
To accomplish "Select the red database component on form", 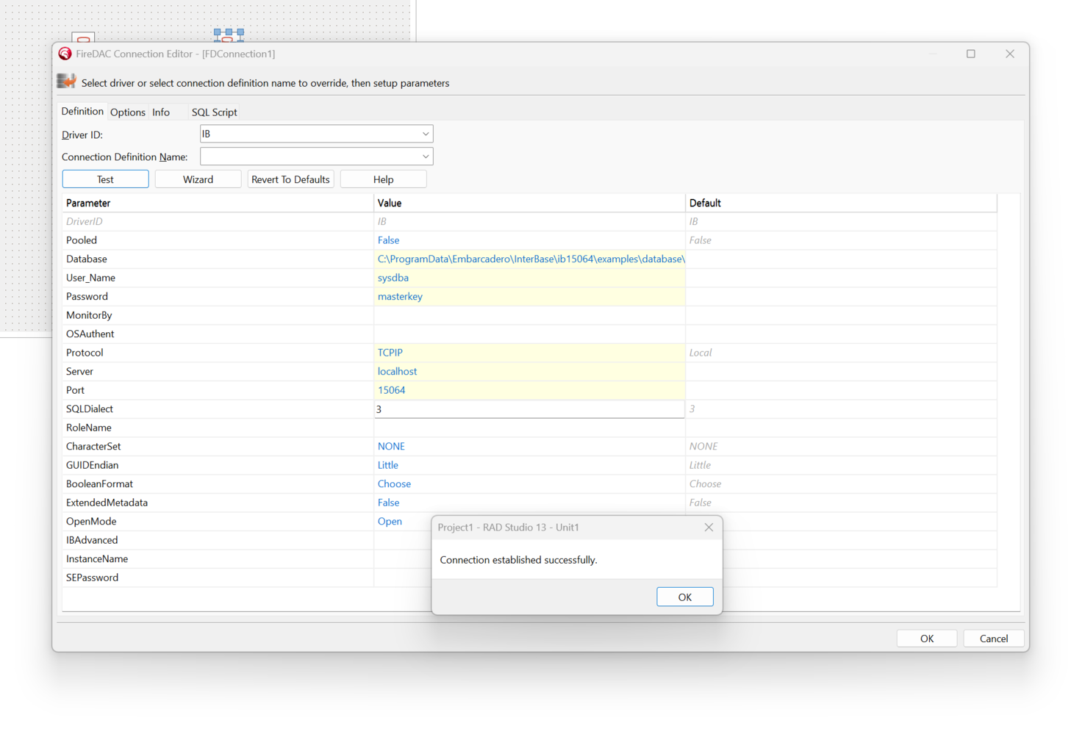I will (83, 38).
